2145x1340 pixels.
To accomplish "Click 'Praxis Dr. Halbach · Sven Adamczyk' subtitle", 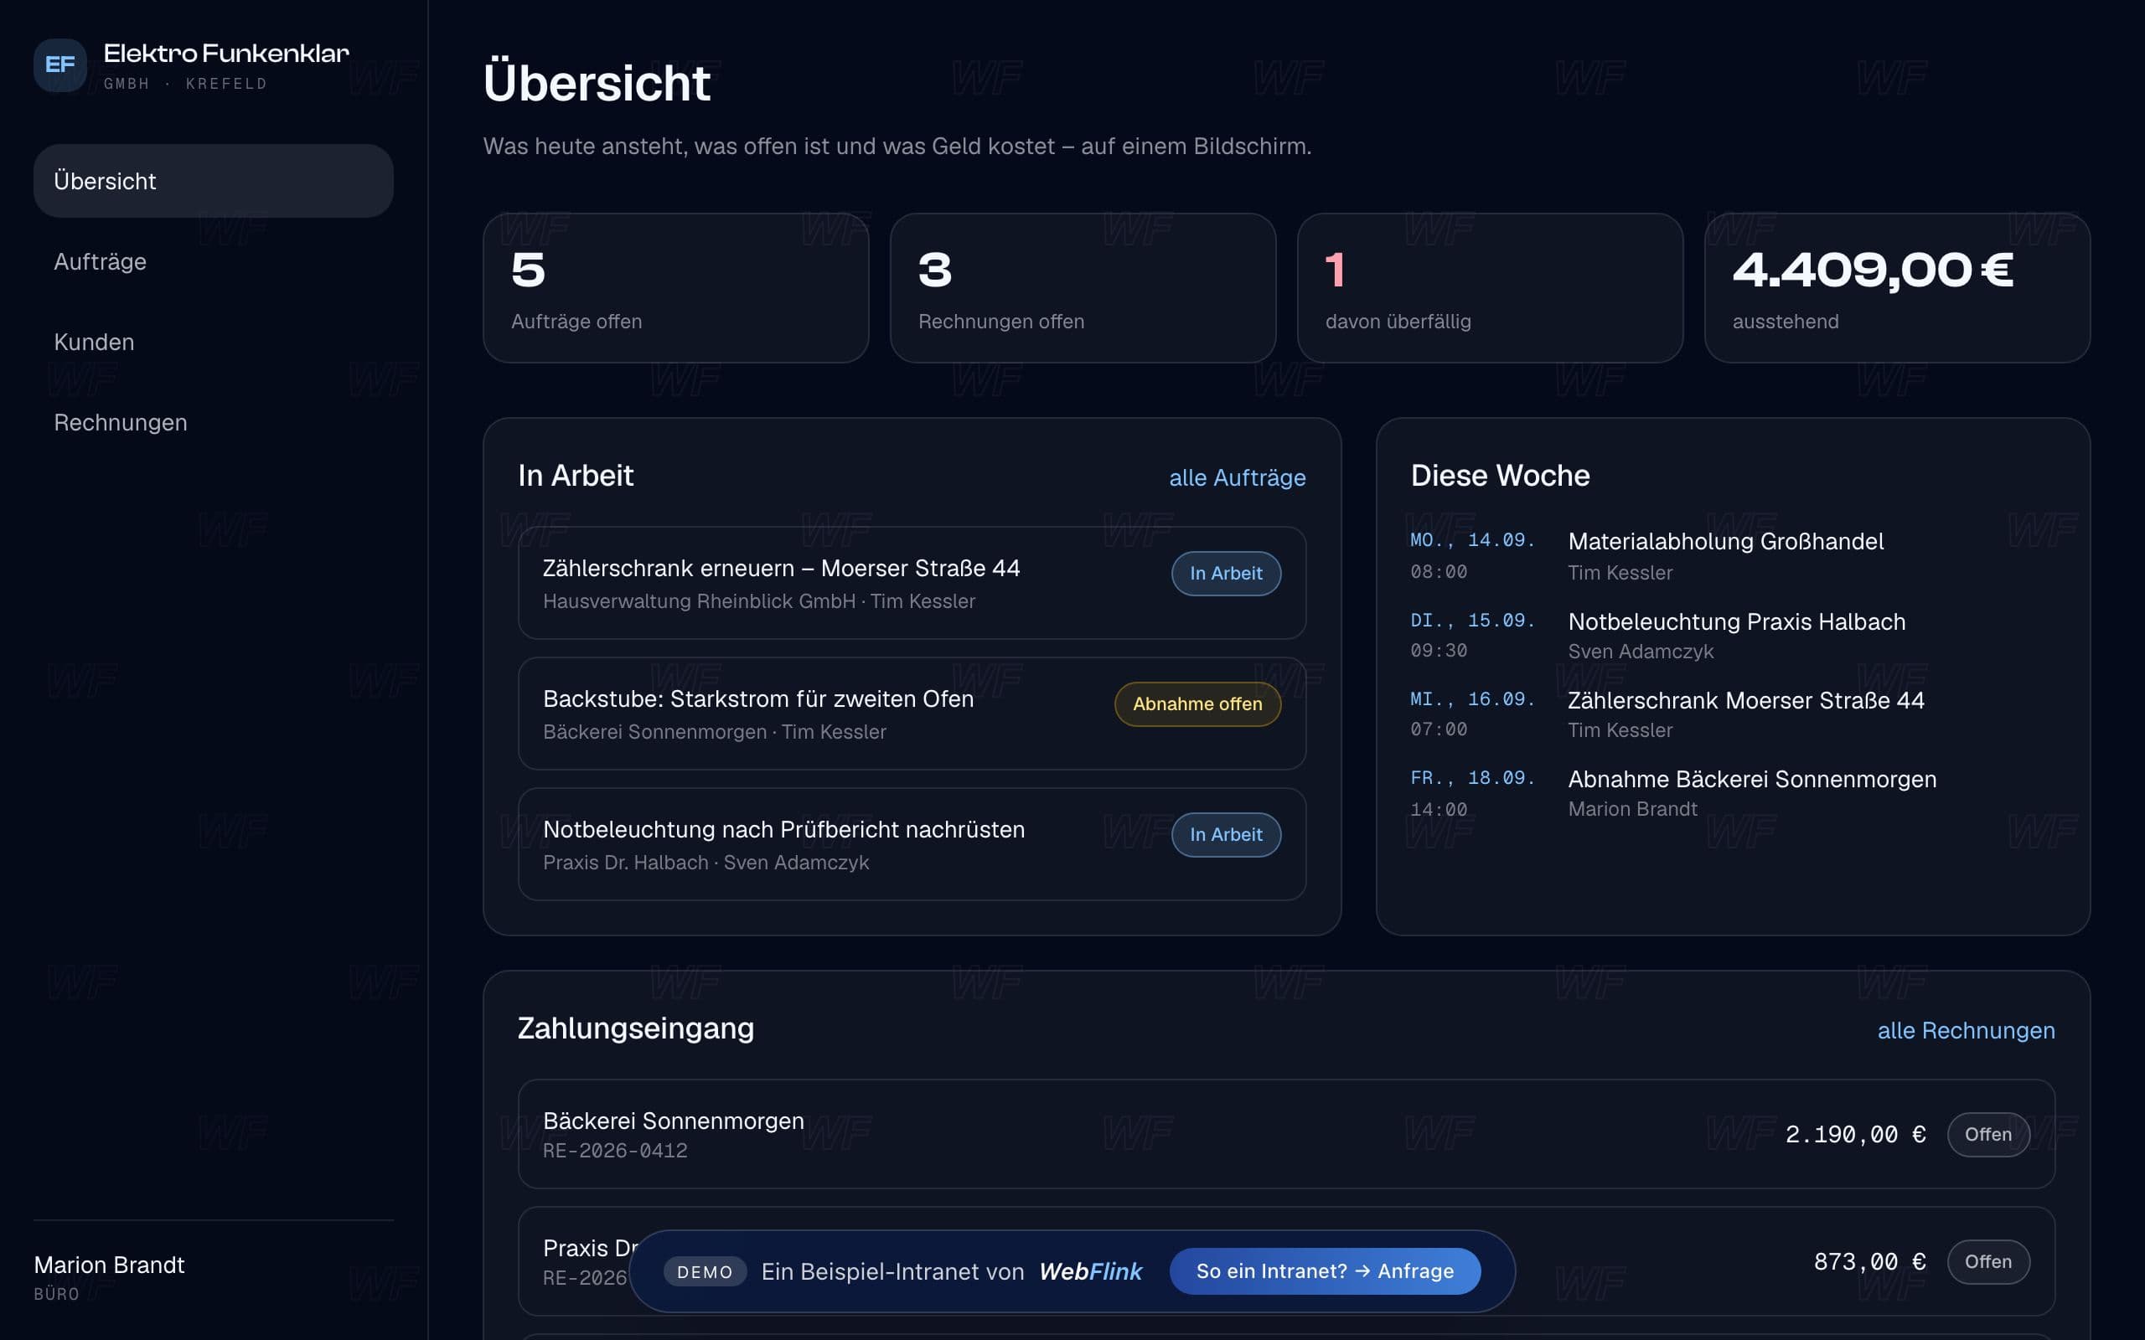I will (x=706, y=863).
